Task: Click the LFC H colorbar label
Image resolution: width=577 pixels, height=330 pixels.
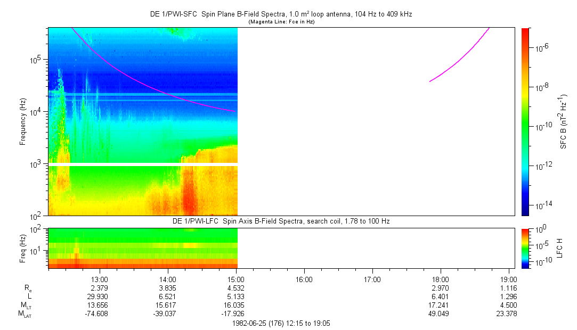Action: tap(560, 248)
